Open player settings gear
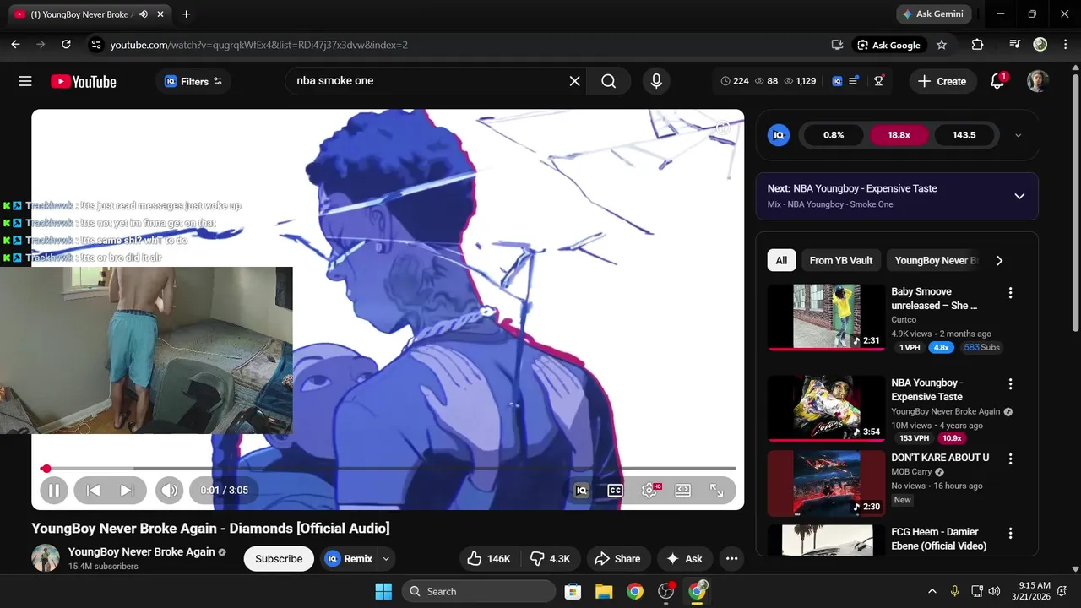The height and width of the screenshot is (608, 1081). 649,490
